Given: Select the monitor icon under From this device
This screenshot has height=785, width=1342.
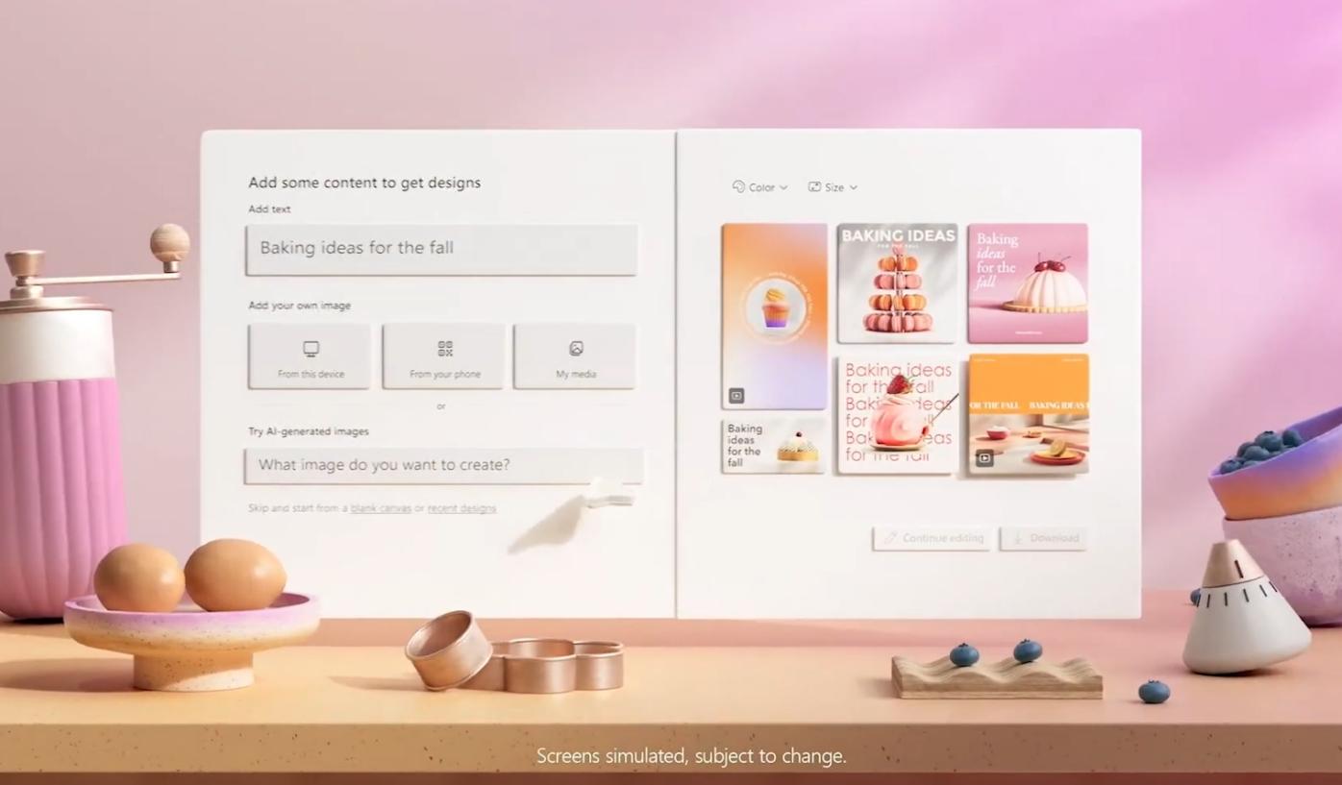Looking at the screenshot, I should (309, 348).
